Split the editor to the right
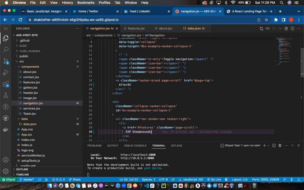The width and height of the screenshot is (304, 190). click(x=293, y=28)
